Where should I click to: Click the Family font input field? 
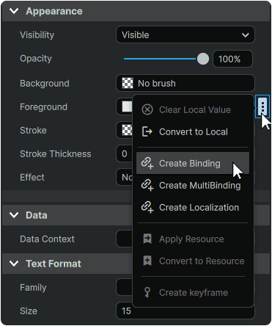tap(124, 287)
